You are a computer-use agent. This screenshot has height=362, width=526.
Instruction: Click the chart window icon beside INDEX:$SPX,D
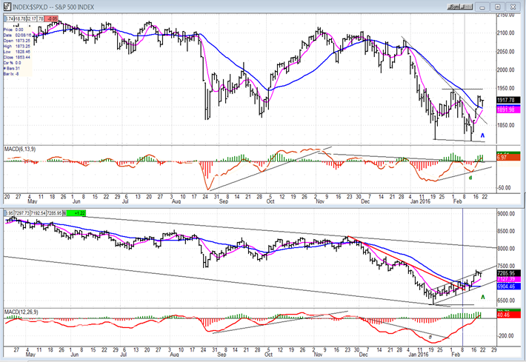click(x=7, y=7)
